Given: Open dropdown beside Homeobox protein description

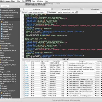Looking at the screenshot, I should (95, 63).
